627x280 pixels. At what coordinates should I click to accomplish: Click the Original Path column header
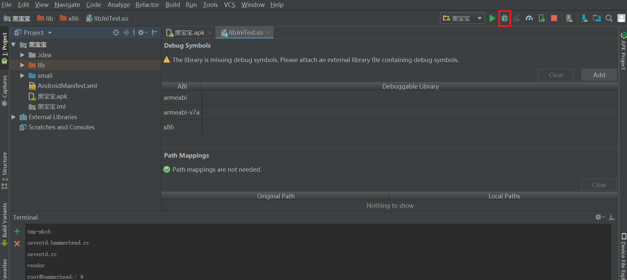click(x=276, y=196)
